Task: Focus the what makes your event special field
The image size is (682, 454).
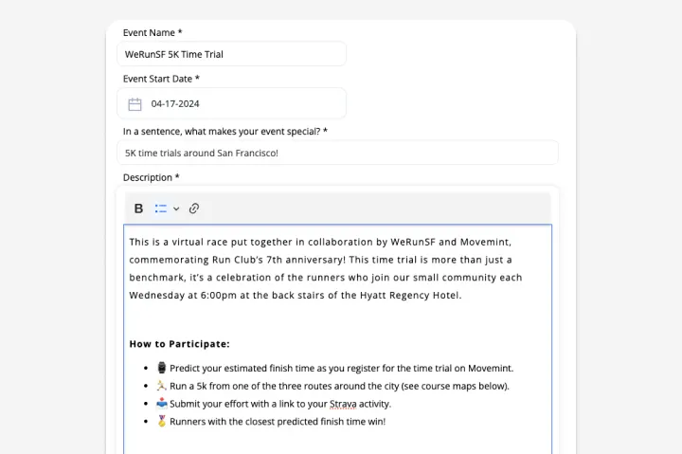Action: pos(337,153)
